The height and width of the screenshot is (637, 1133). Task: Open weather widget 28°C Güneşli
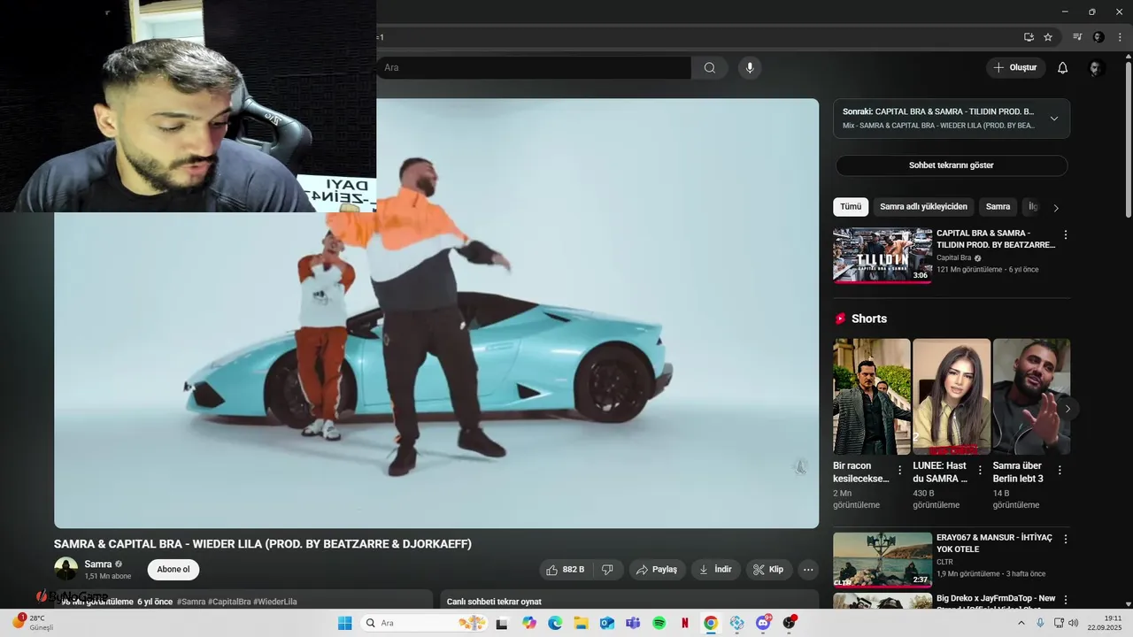click(32, 623)
